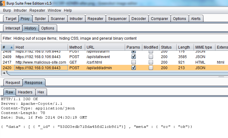Viewport: 228px width, 138px height.
Task: Toggle Modified checkbox for request 2417
Action: click(x=151, y=62)
